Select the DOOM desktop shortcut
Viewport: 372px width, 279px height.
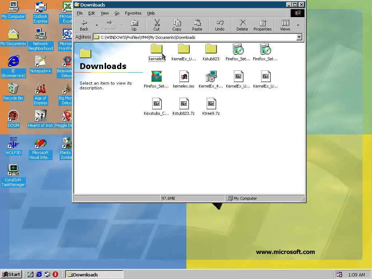[x=13, y=119]
